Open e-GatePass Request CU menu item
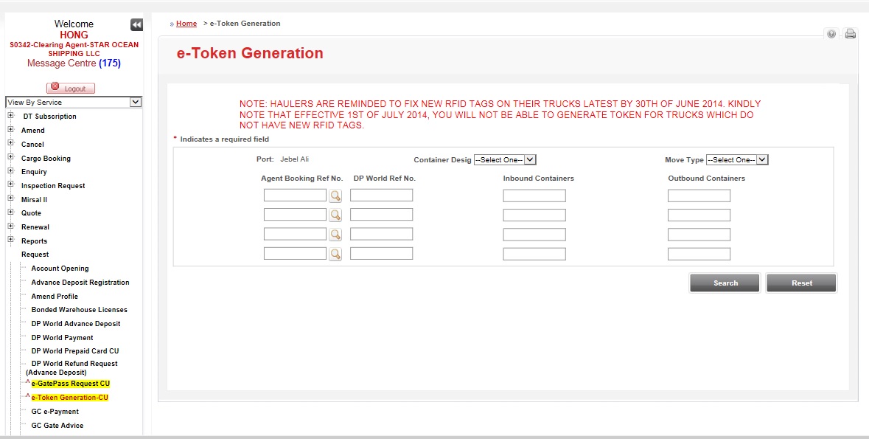 pyautogui.click(x=70, y=384)
